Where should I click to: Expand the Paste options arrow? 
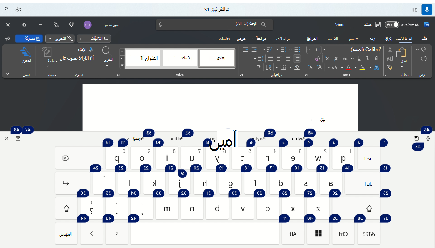point(402,66)
